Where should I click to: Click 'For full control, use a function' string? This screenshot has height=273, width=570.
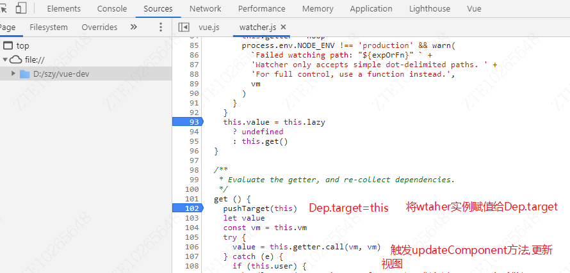354,74
